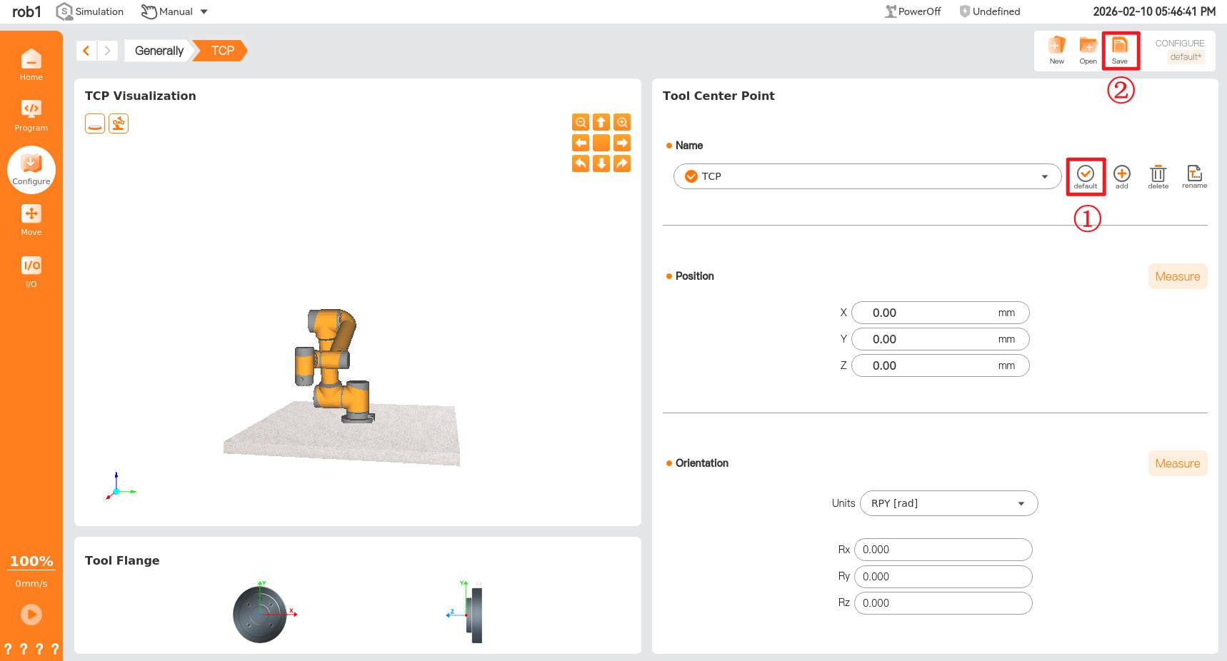Screen dimensions: 1227x661
Task: Toggle the robot model display button
Action: pyautogui.click(x=119, y=123)
